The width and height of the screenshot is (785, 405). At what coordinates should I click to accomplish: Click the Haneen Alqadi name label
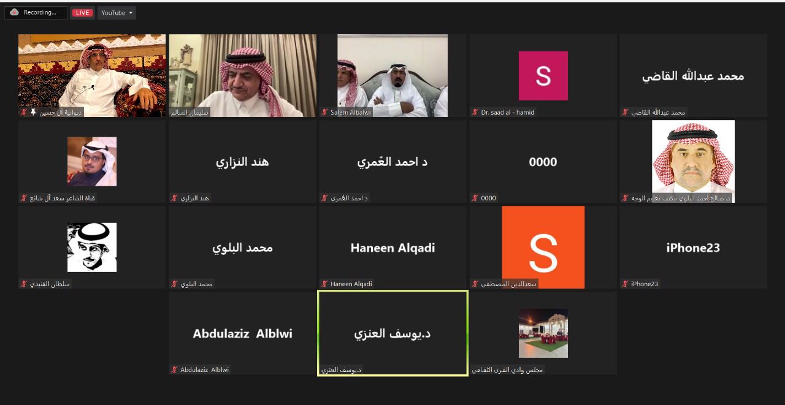pos(351,284)
